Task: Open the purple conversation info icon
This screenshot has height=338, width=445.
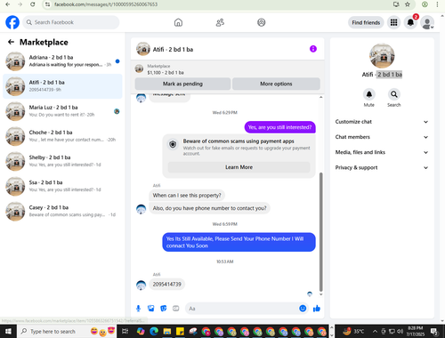Action: pos(313,49)
